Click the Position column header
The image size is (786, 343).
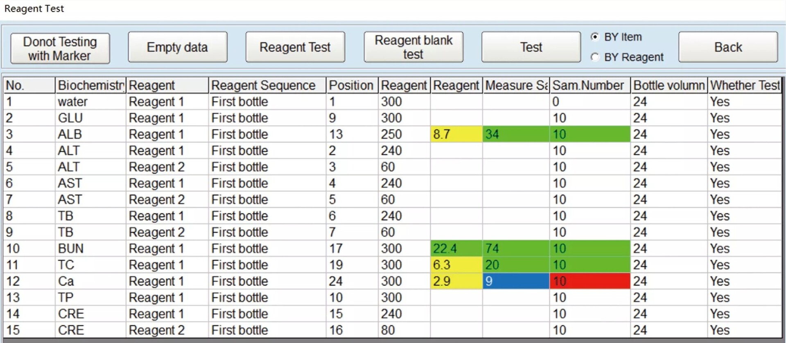click(x=352, y=85)
